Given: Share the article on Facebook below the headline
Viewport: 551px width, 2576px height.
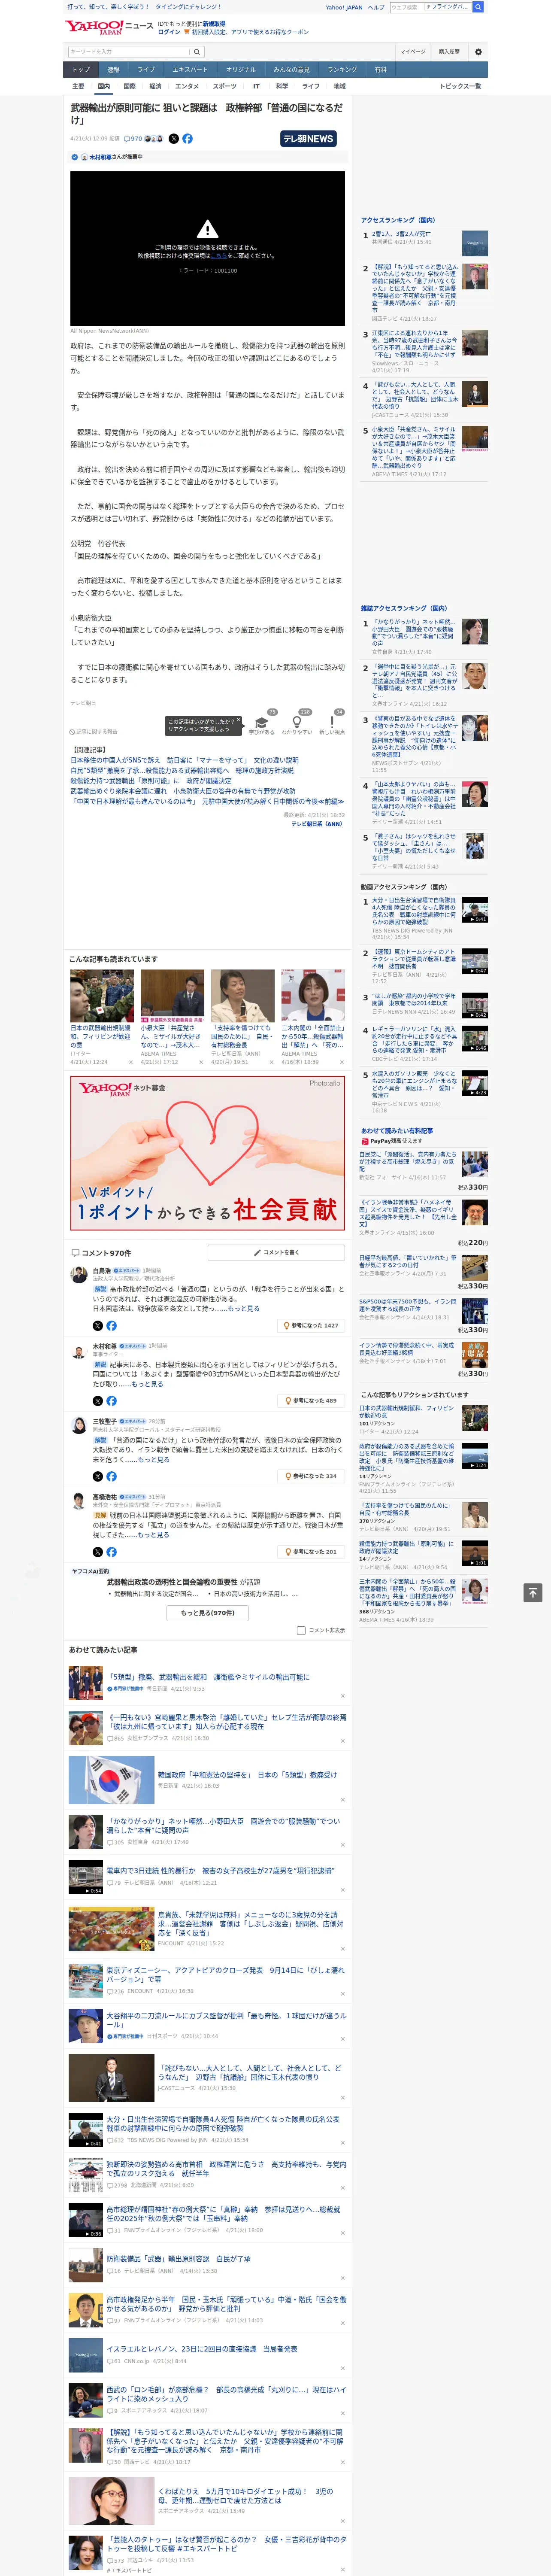Looking at the screenshot, I should point(187,139).
